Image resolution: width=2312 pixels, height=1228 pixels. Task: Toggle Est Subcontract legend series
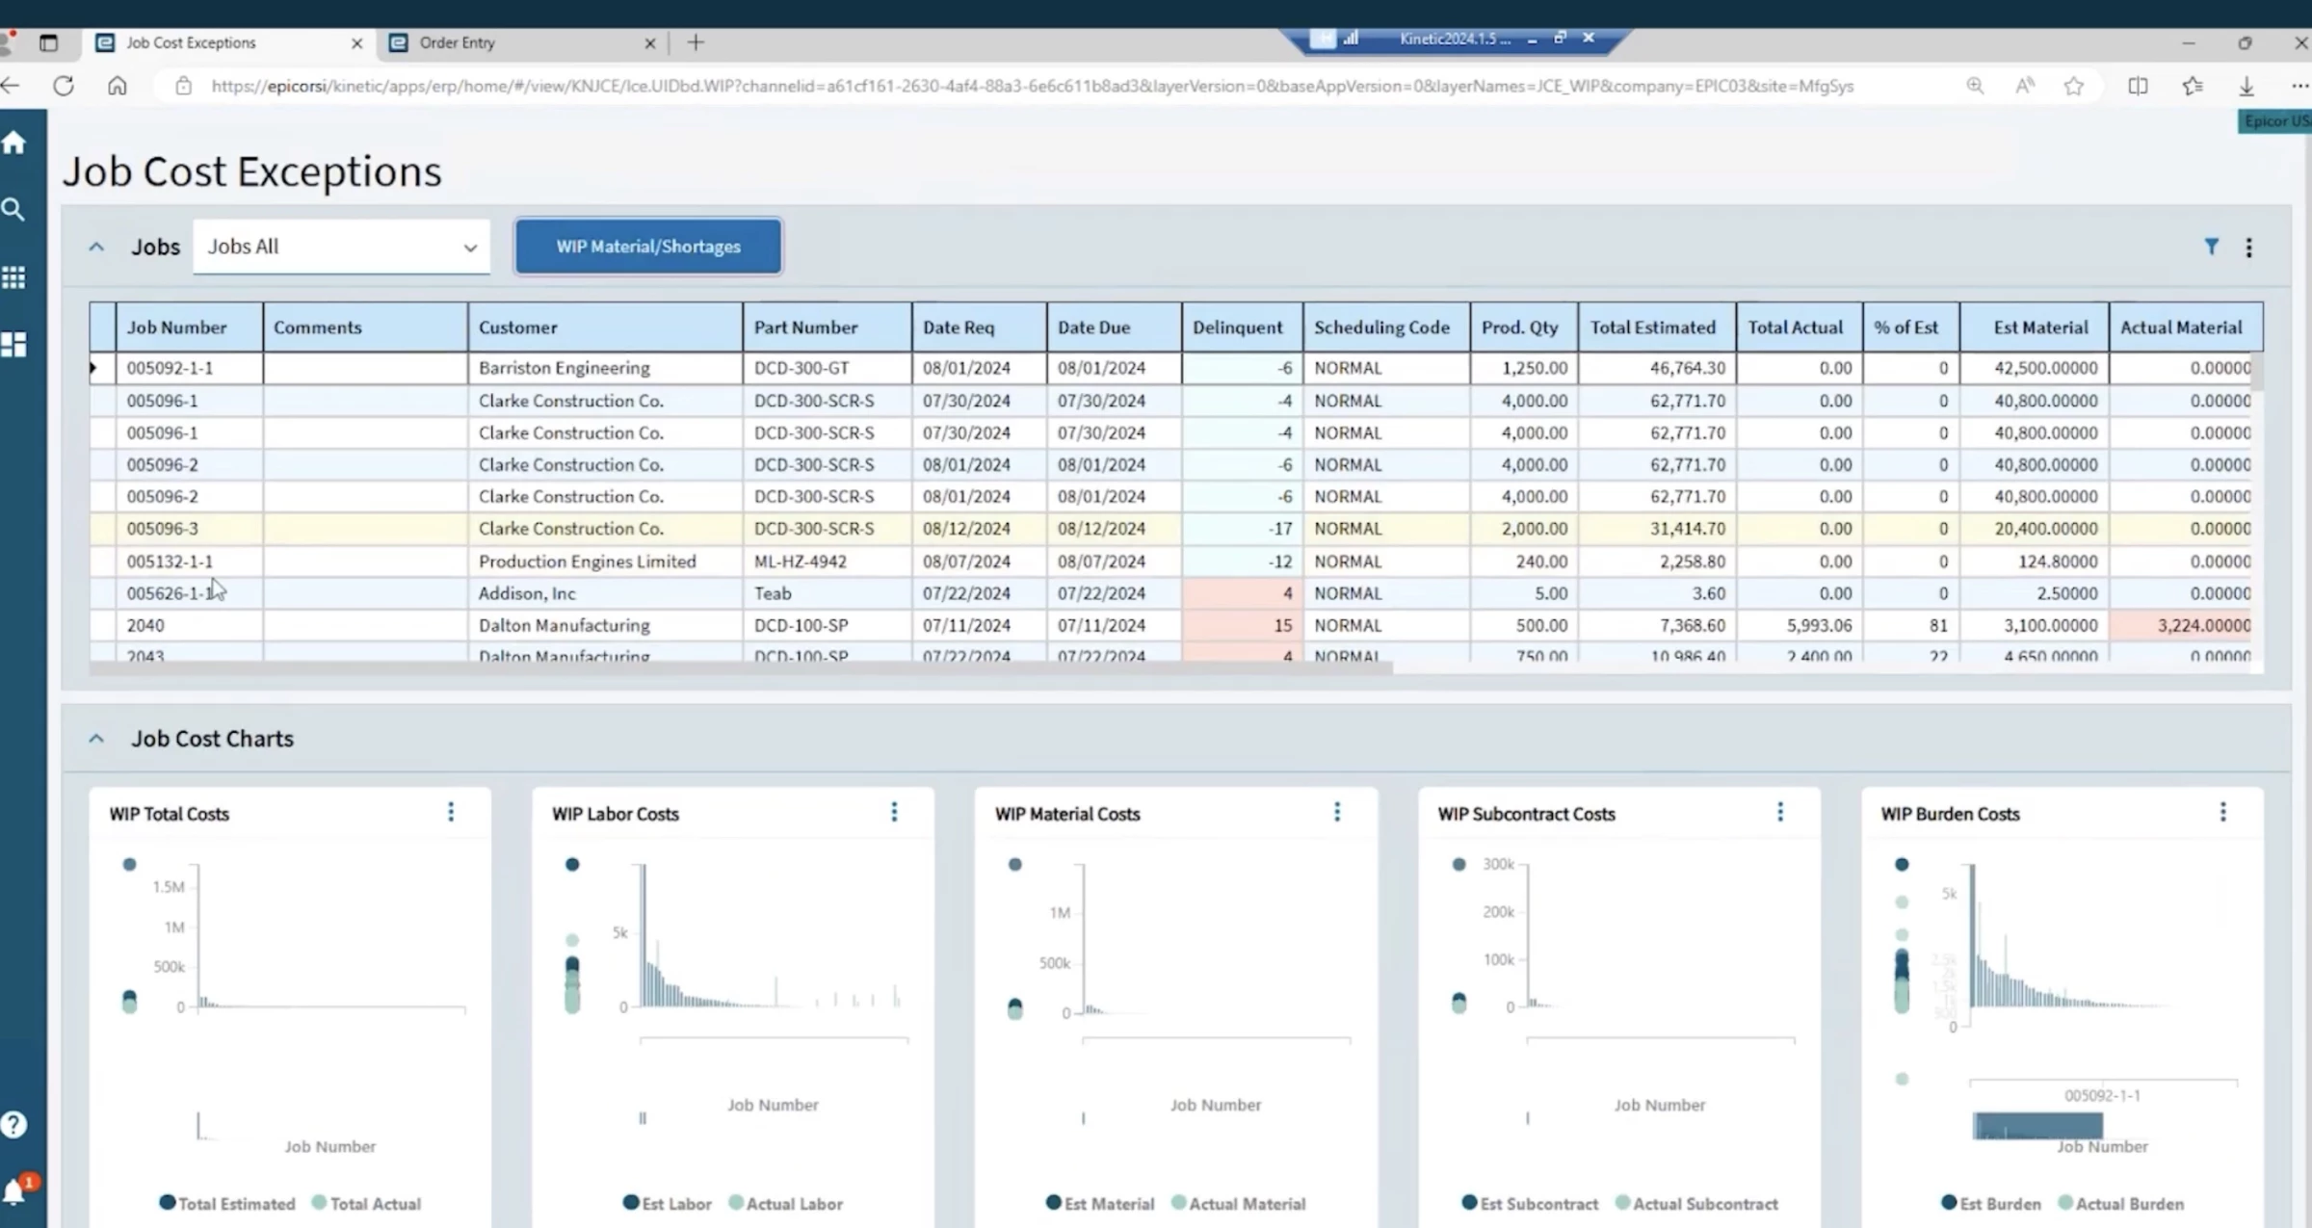coord(1530,1203)
